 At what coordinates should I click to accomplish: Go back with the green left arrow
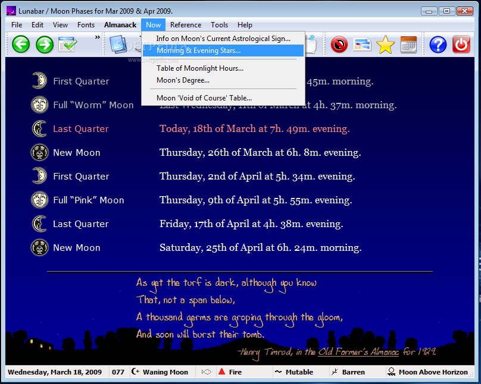(21, 45)
